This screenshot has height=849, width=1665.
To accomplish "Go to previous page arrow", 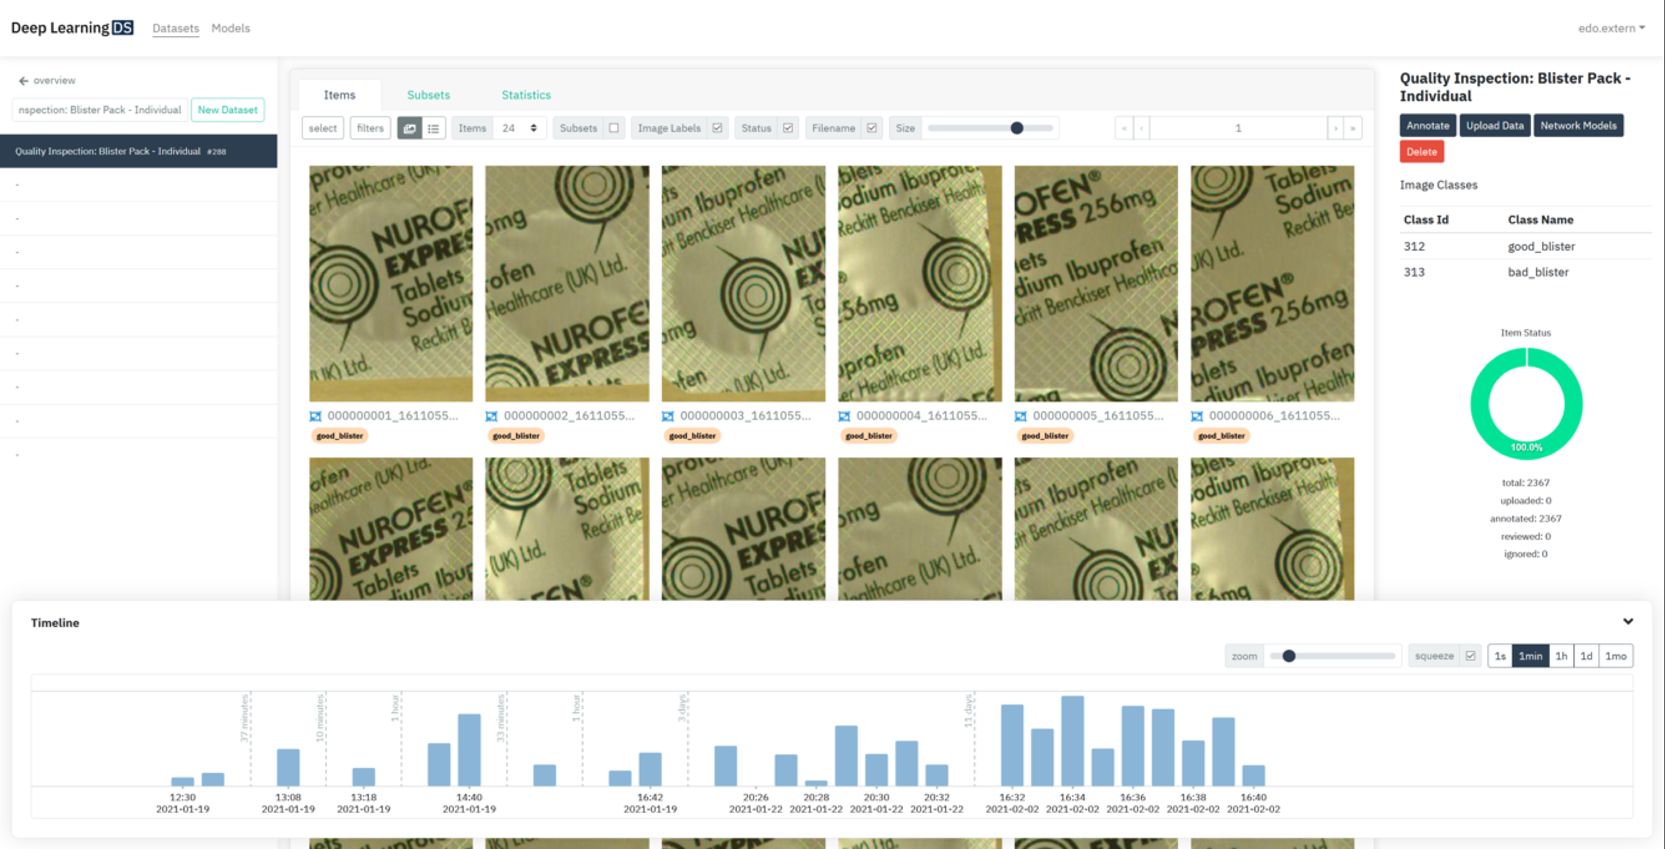I will pyautogui.click(x=1141, y=128).
